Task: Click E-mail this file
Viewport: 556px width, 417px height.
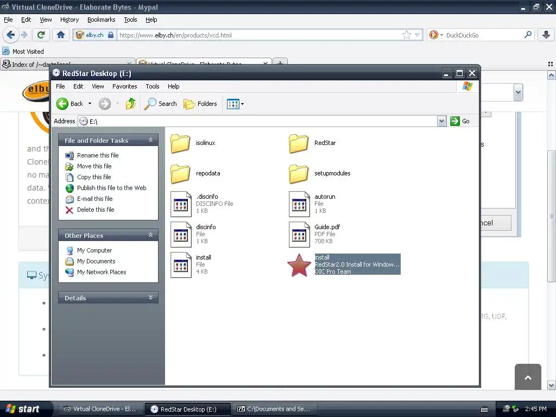Action: coord(94,199)
